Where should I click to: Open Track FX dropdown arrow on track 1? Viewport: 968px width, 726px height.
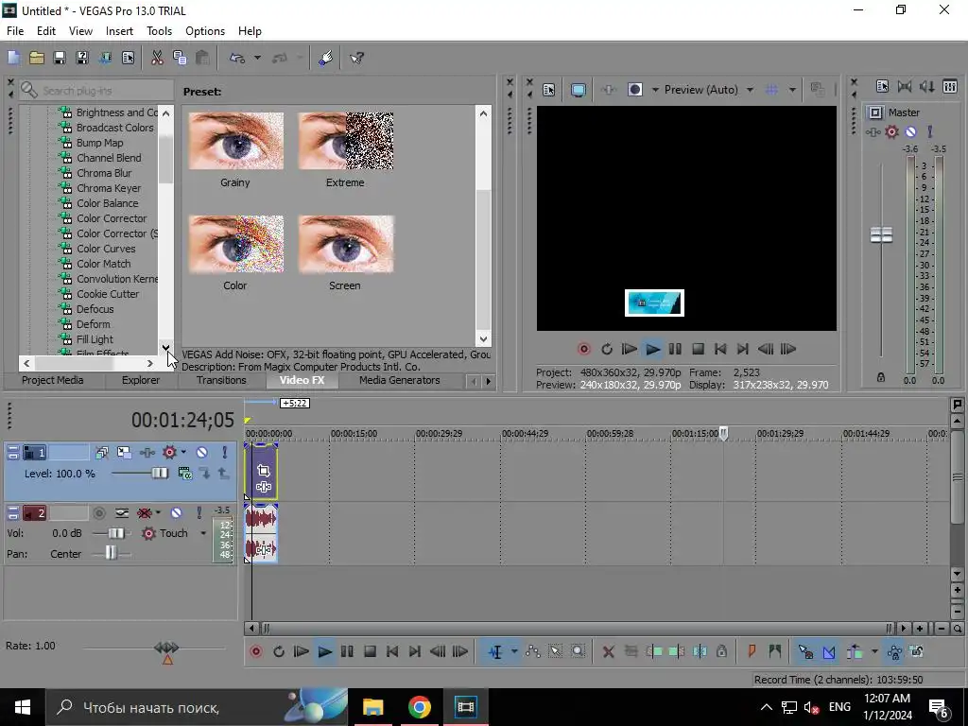click(183, 453)
